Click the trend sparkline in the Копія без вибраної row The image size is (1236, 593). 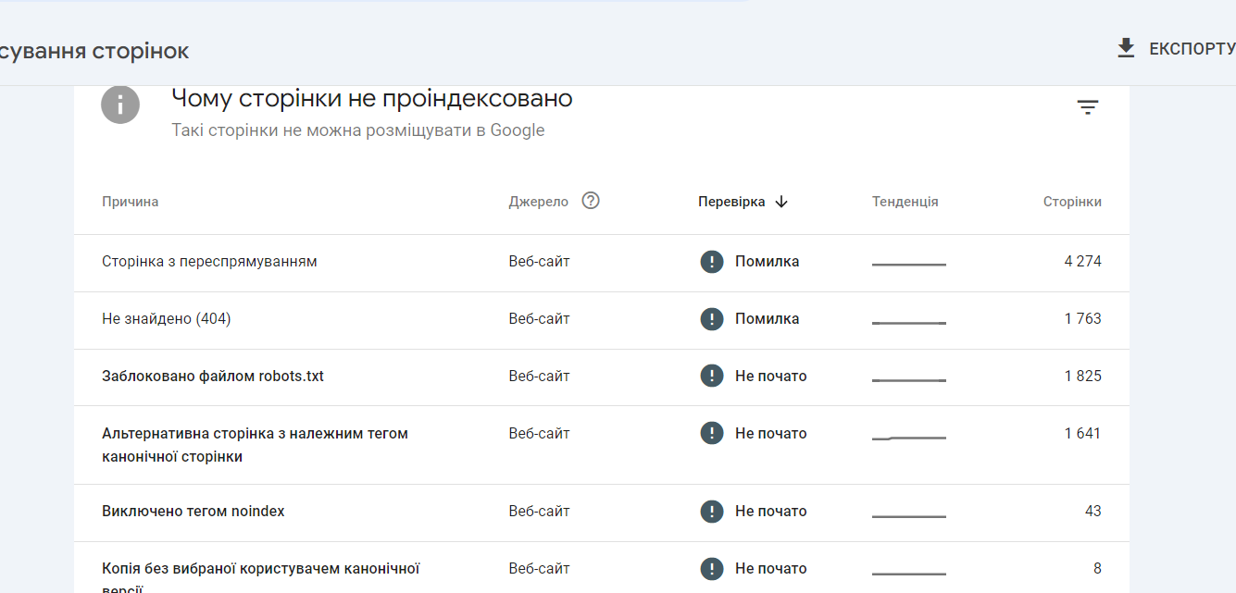[909, 573]
